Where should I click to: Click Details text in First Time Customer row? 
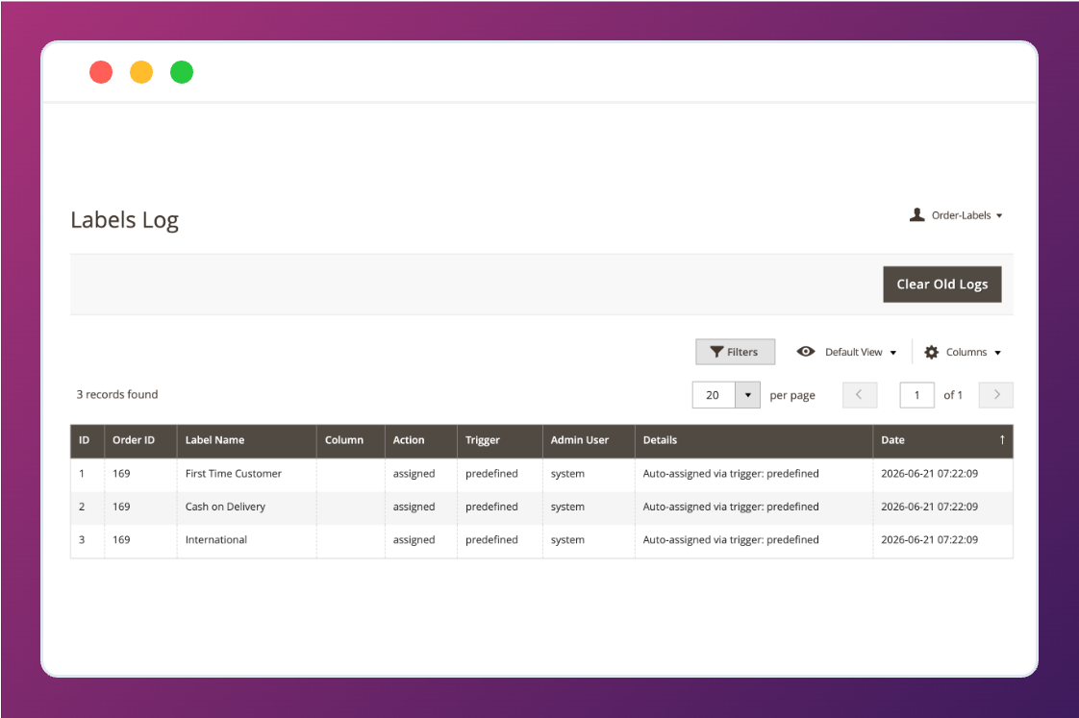coord(731,473)
